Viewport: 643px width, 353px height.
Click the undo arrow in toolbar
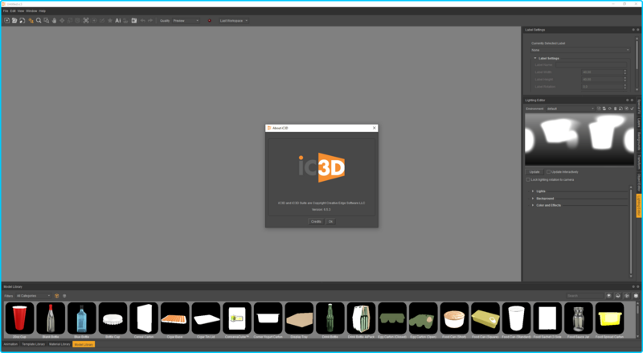[143, 21]
